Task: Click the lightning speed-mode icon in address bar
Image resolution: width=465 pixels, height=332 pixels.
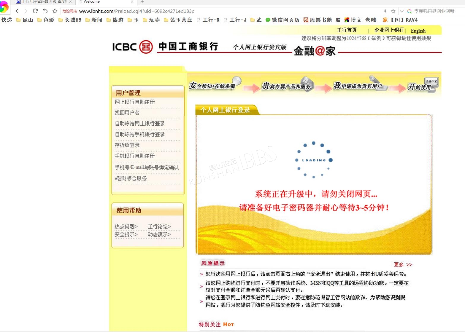Action: pos(385,11)
